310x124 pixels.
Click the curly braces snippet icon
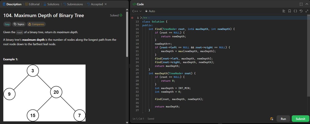pos(296,11)
